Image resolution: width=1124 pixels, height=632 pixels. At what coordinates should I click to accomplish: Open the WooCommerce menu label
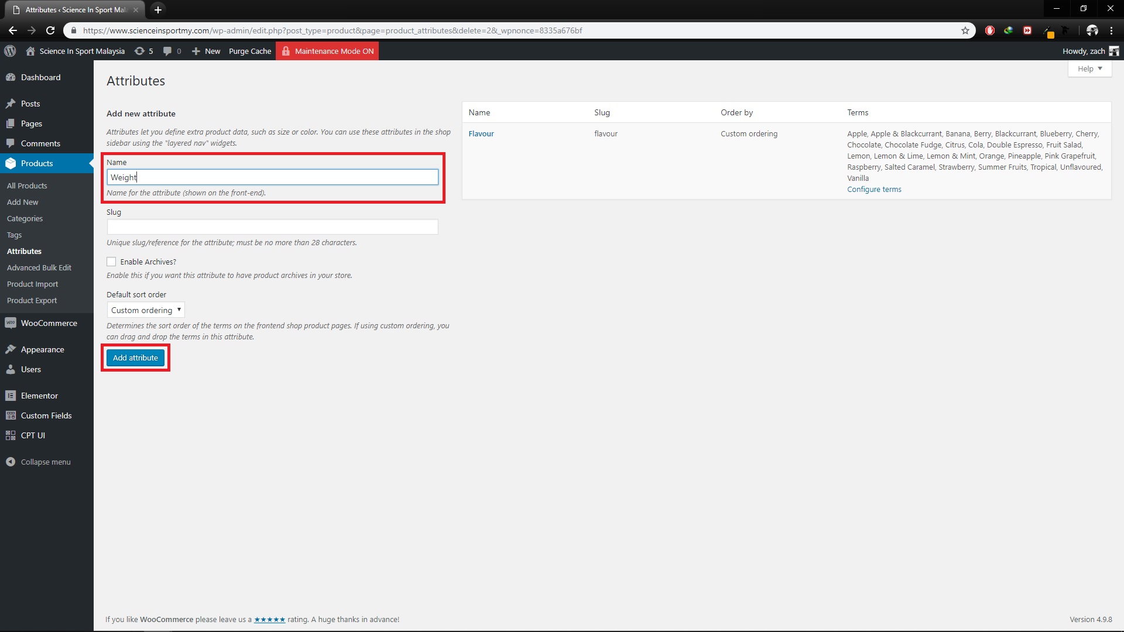click(x=49, y=323)
